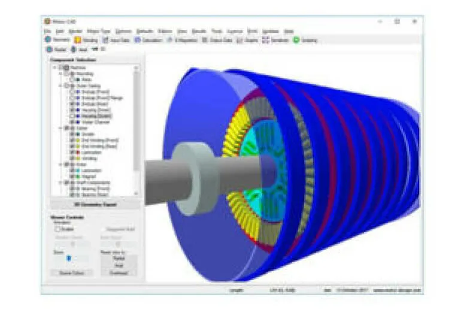Click the Calculation tab icon

(x=138, y=40)
